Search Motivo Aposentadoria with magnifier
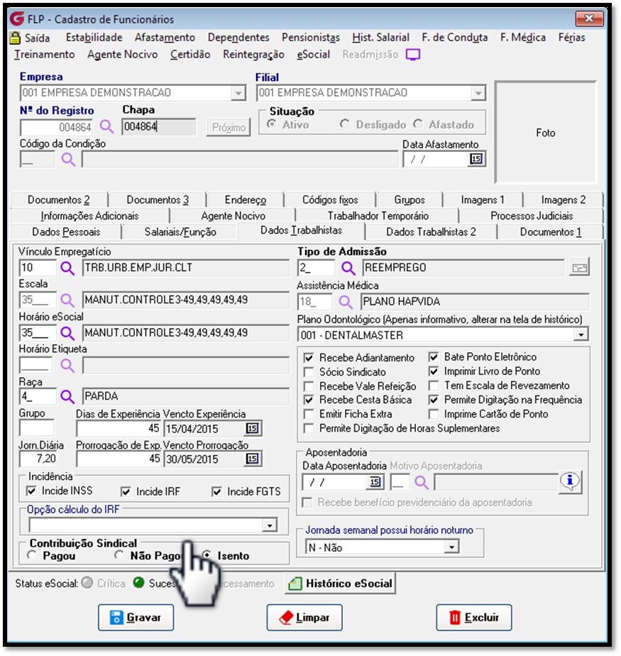Screen dimensions: 621x656 tap(422, 482)
